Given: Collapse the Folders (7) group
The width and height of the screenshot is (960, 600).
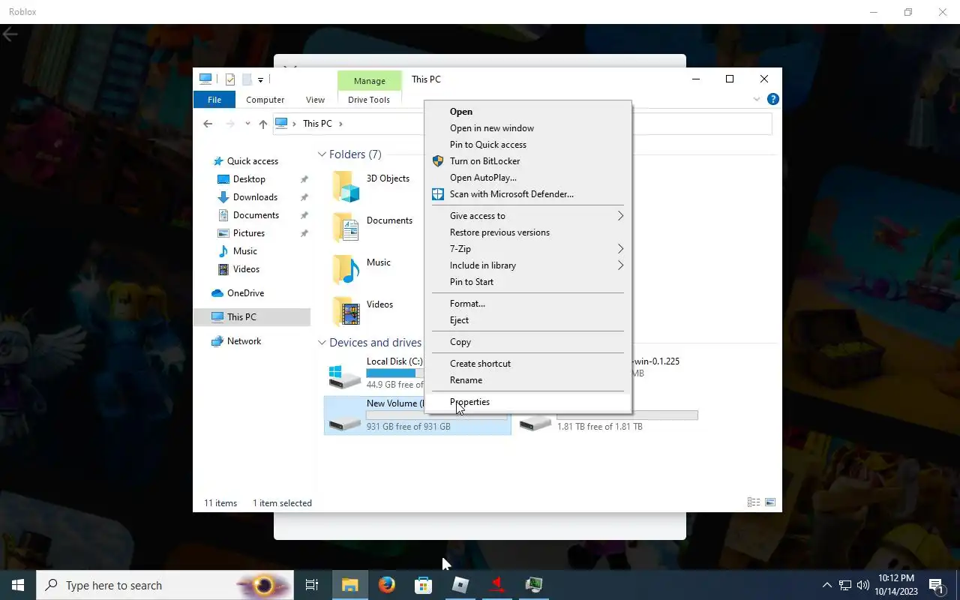Looking at the screenshot, I should click(322, 154).
